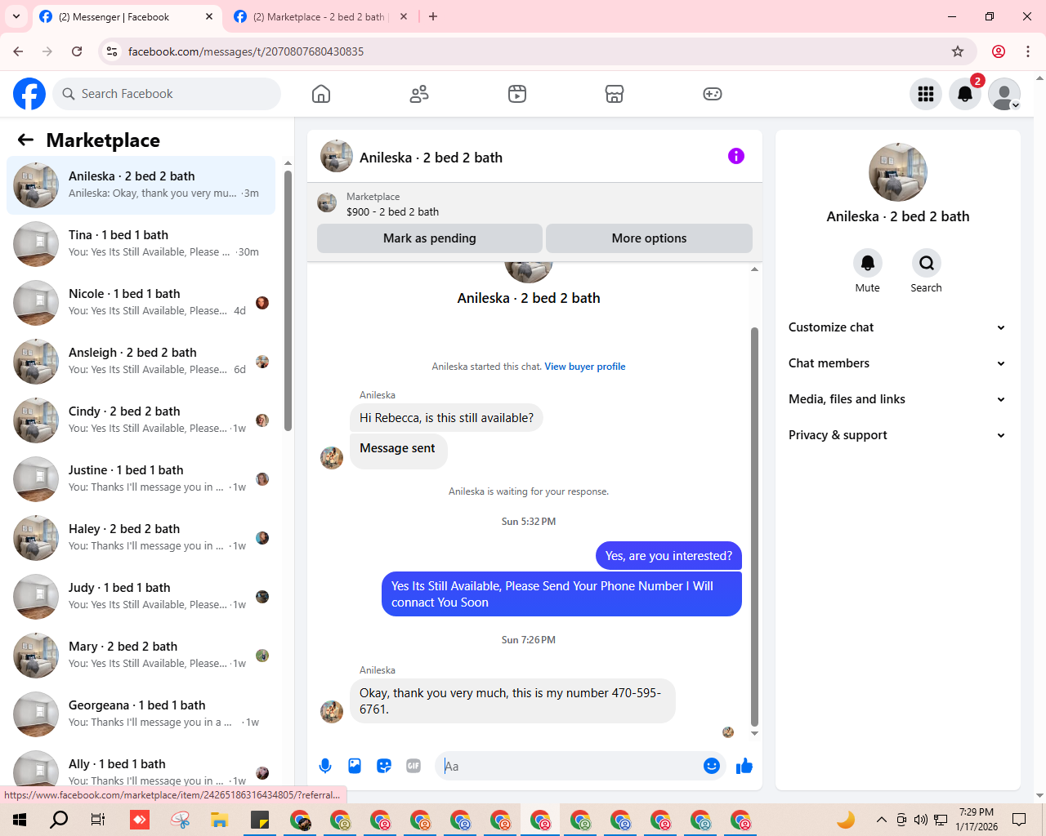Click More options button
The height and width of the screenshot is (836, 1046).
[649, 238]
